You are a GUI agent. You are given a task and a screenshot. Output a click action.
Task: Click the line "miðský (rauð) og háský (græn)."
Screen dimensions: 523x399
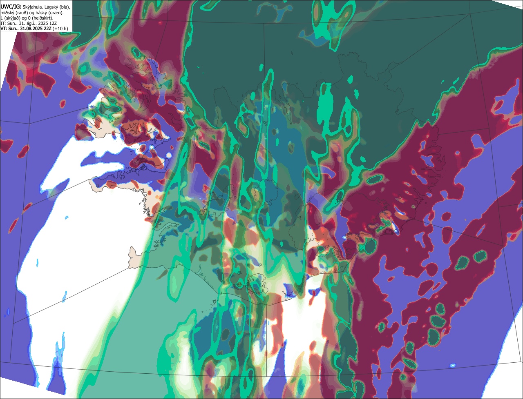tap(33, 13)
